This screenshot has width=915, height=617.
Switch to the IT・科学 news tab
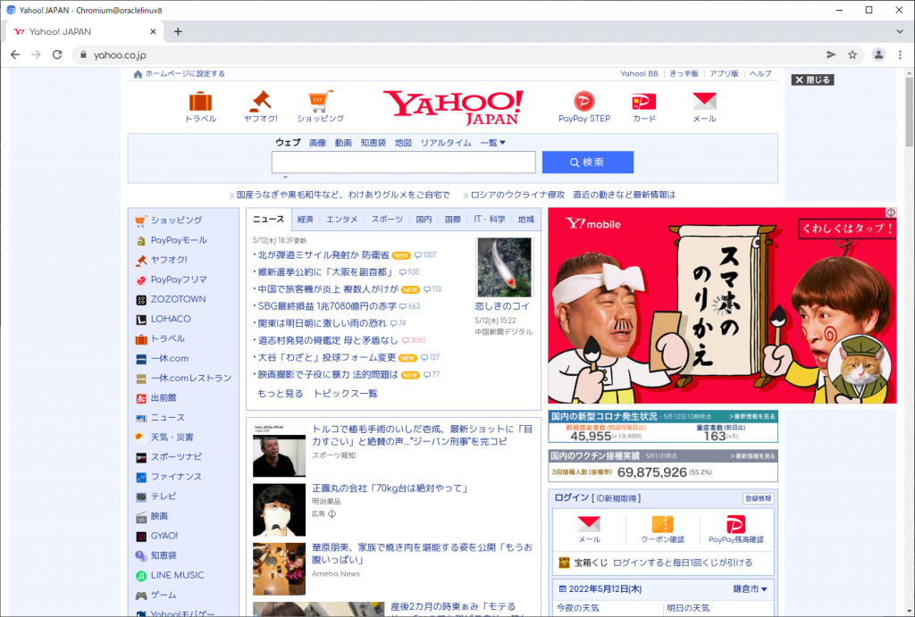(490, 220)
